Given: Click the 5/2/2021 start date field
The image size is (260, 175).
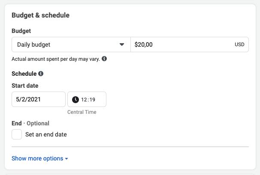Looking at the screenshot, I should click(x=38, y=99).
